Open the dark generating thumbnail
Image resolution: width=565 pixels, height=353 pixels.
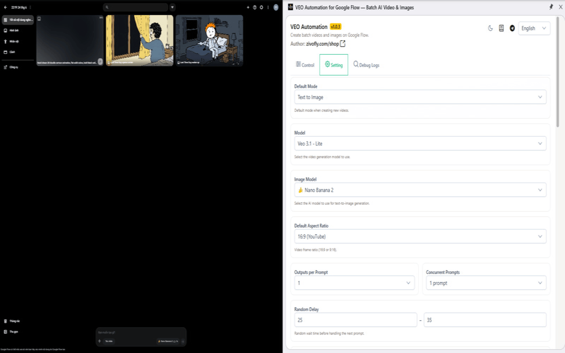coord(70,41)
